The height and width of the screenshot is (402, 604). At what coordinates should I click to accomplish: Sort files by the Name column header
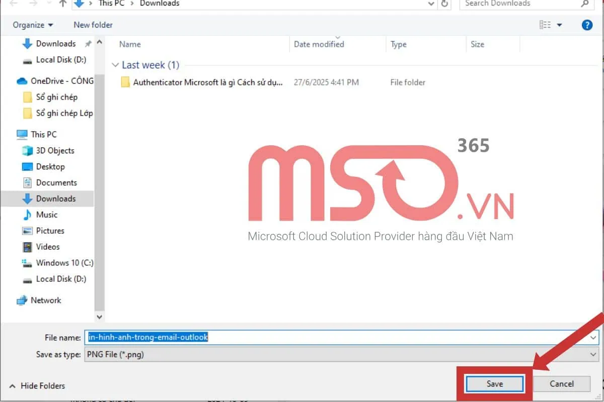point(129,44)
